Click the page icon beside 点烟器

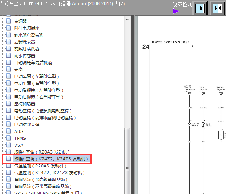coord(9,21)
